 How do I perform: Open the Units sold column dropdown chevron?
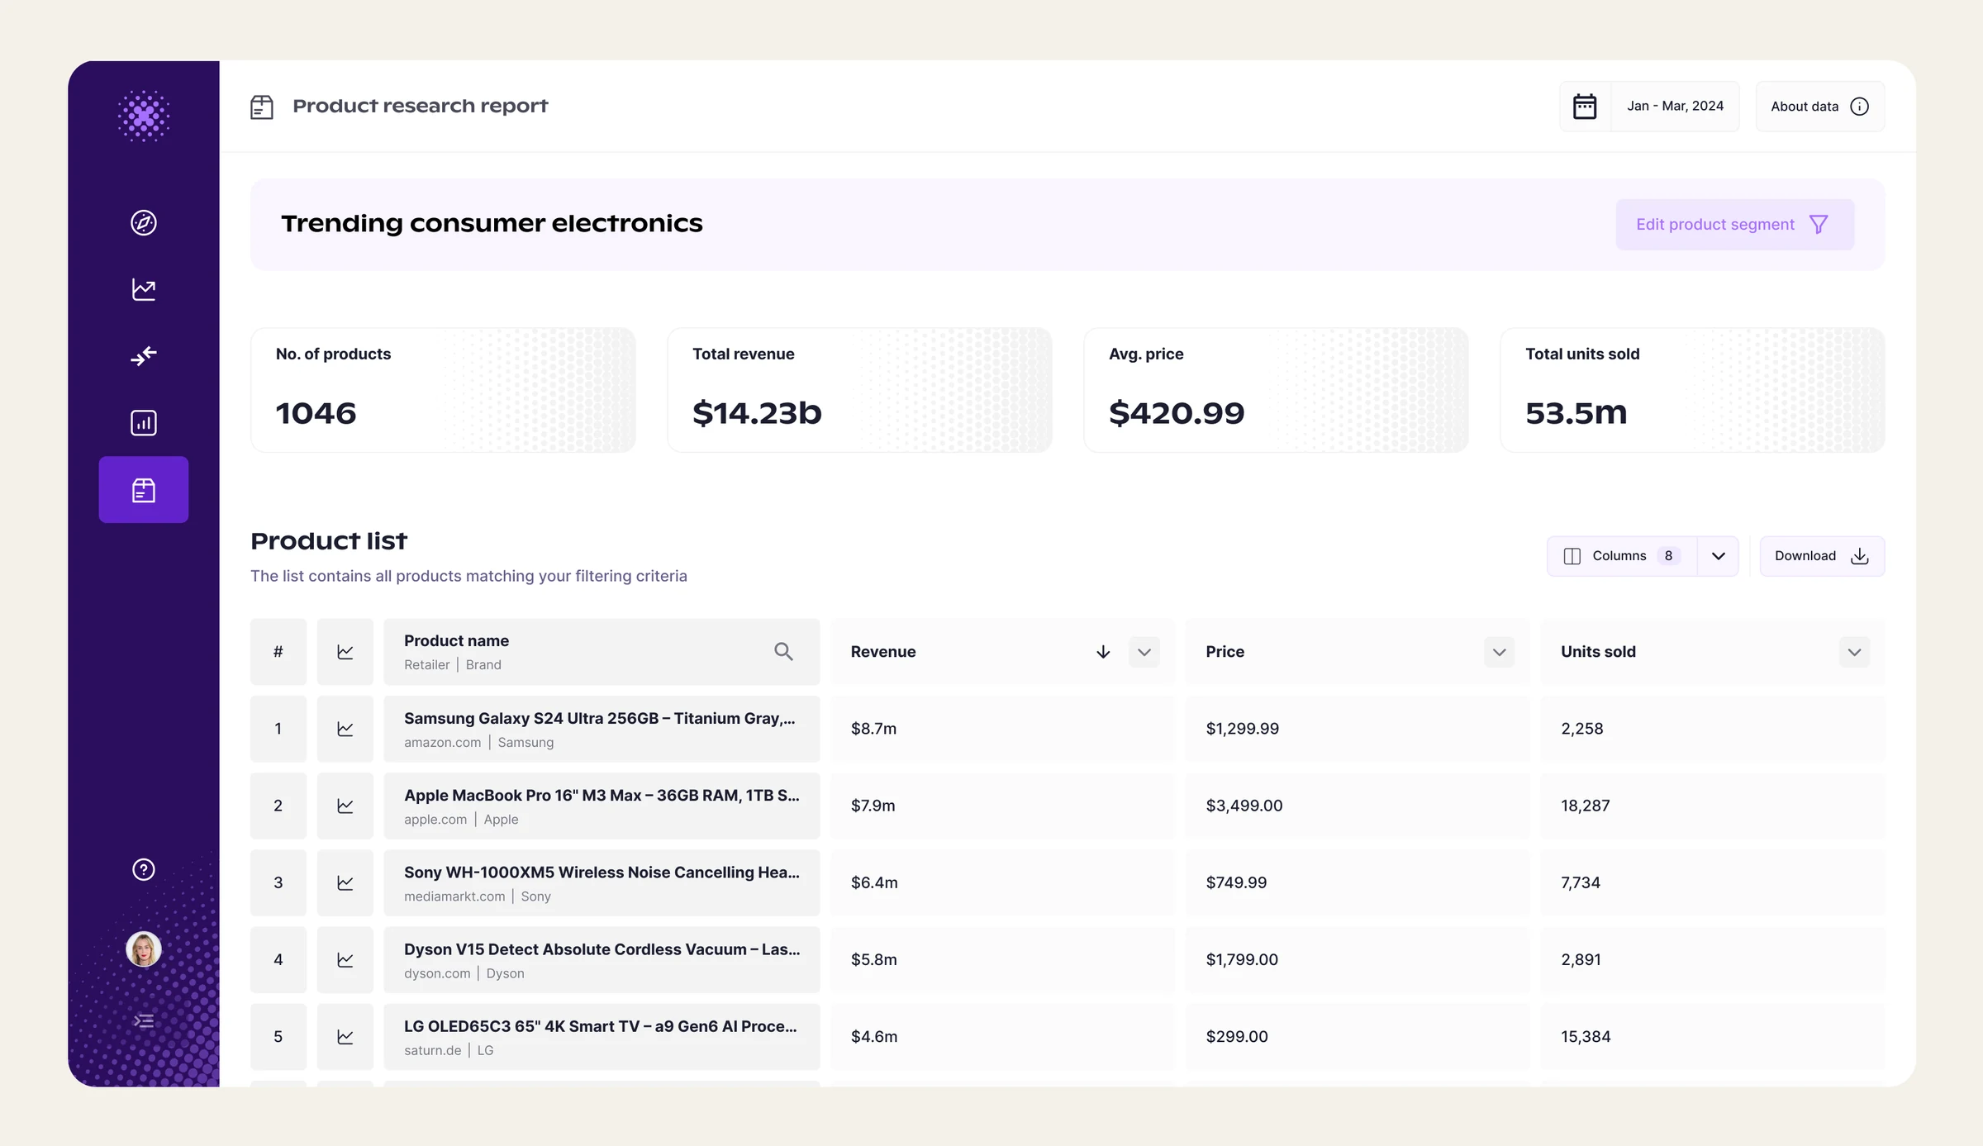(x=1855, y=652)
